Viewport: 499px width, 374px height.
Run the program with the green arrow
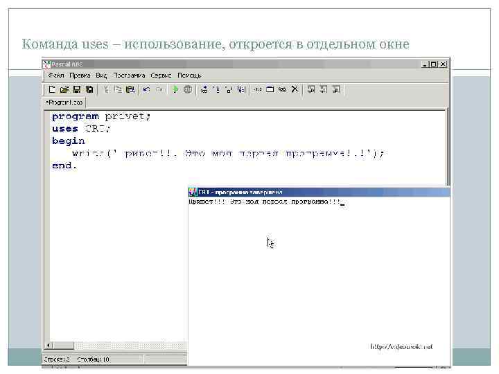[x=175, y=89]
